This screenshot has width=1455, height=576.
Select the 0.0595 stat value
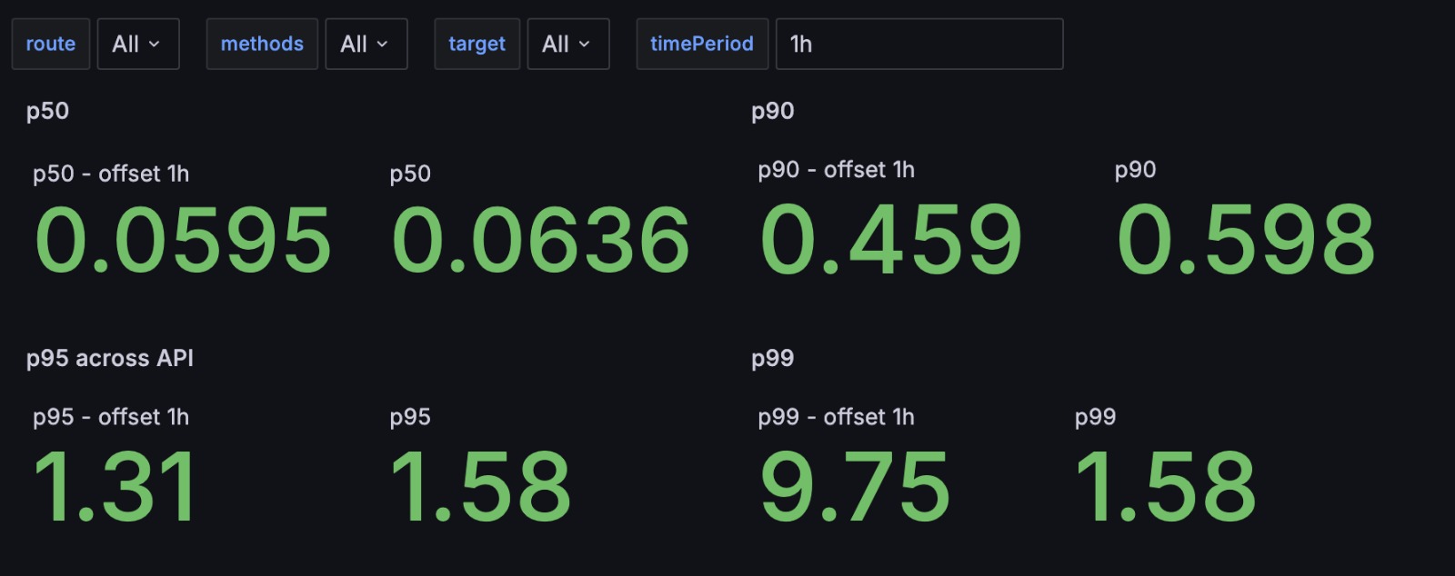(x=183, y=240)
